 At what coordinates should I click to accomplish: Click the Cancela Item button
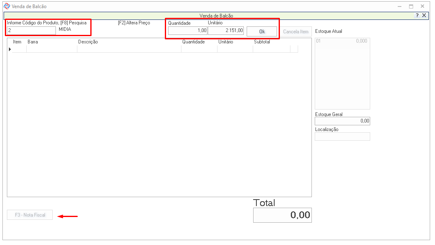pos(296,32)
